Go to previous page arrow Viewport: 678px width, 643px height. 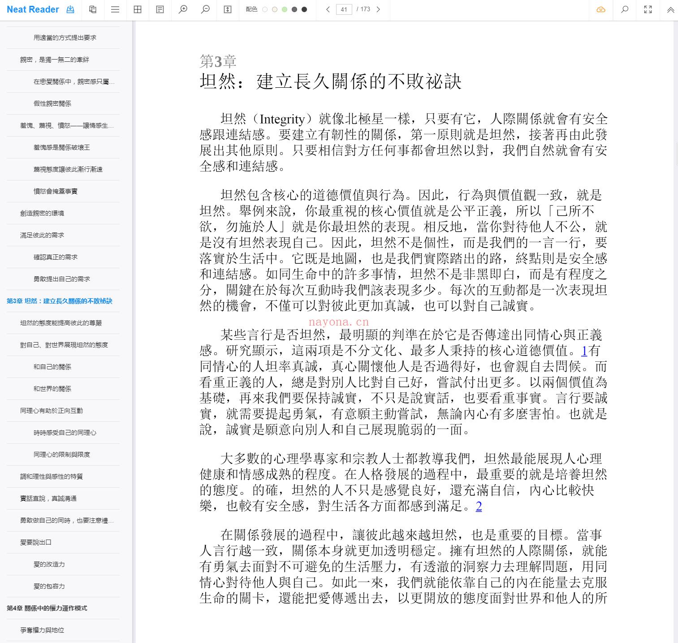click(328, 9)
